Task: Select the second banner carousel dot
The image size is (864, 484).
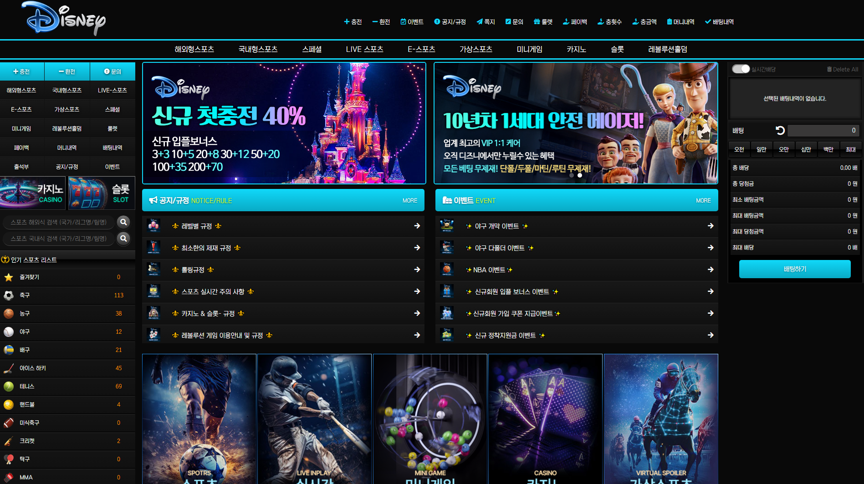Action: coord(580,175)
